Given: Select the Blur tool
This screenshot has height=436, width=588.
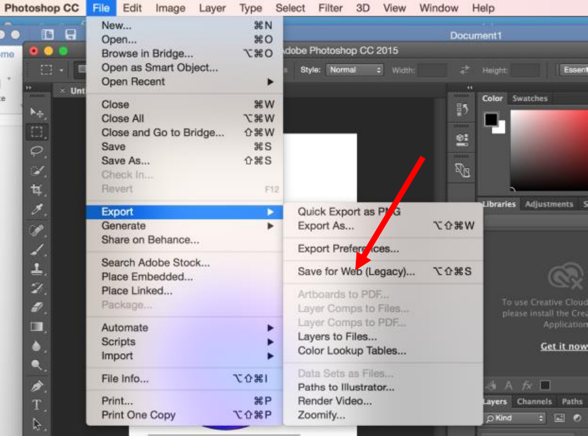Looking at the screenshot, I should click(x=37, y=346).
